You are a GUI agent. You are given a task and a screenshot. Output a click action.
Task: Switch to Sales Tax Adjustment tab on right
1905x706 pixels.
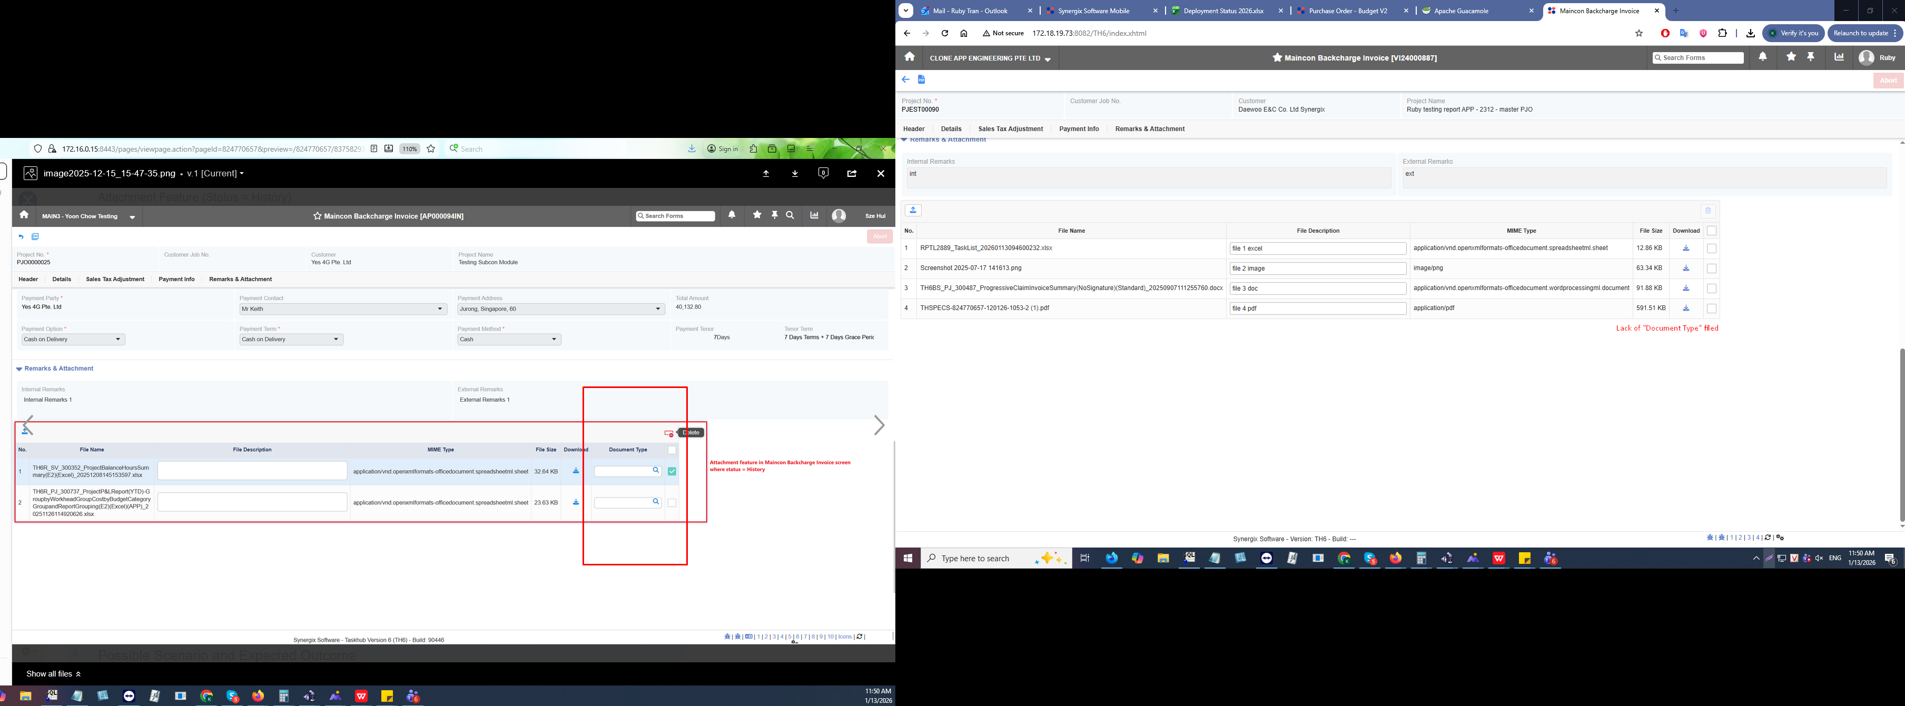tap(1010, 128)
